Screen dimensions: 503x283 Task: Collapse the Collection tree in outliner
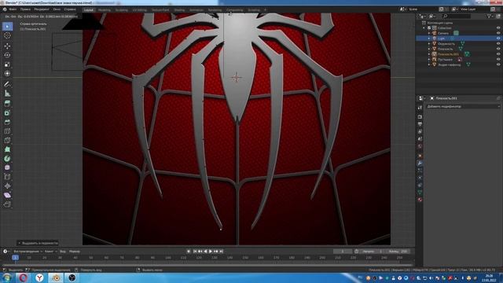click(x=424, y=28)
